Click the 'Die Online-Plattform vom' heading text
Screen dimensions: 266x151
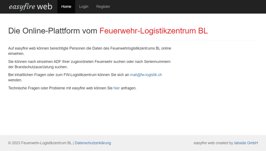click(52, 31)
